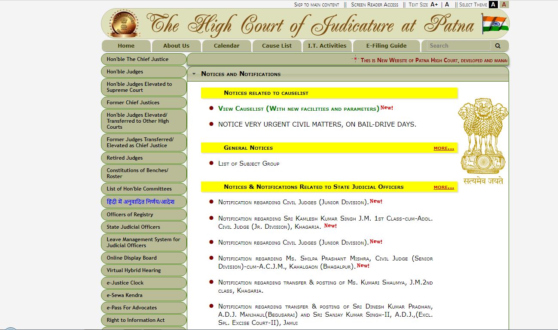Open Hon'ble The Chief Justice sidebar item
Image resolution: width=558 pixels, height=330 pixels.
pyautogui.click(x=144, y=59)
